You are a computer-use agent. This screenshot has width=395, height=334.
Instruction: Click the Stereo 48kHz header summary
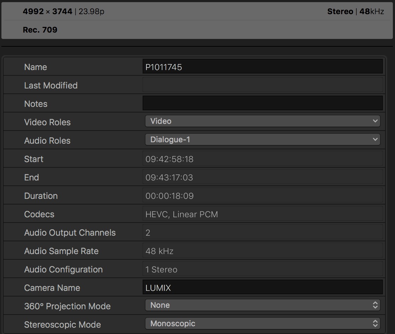pyautogui.click(x=355, y=12)
